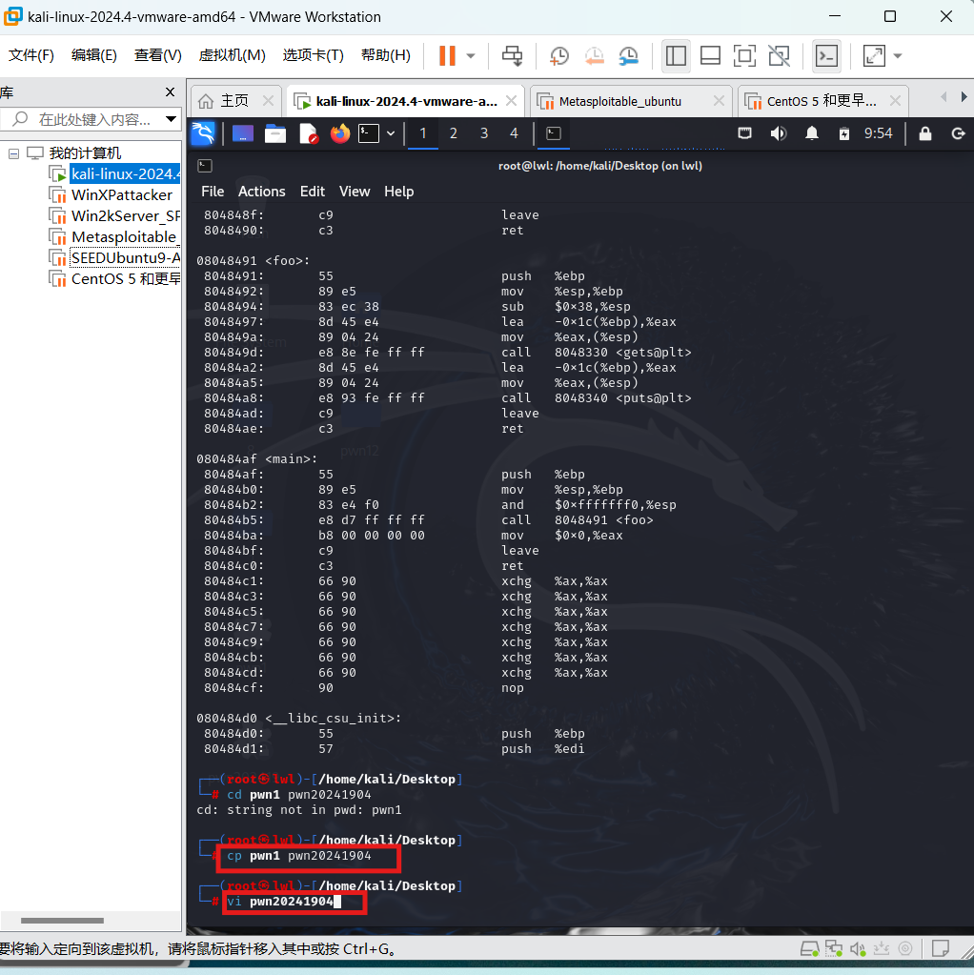Revert the VM to its previous snapshot
This screenshot has width=974, height=975.
click(x=594, y=55)
